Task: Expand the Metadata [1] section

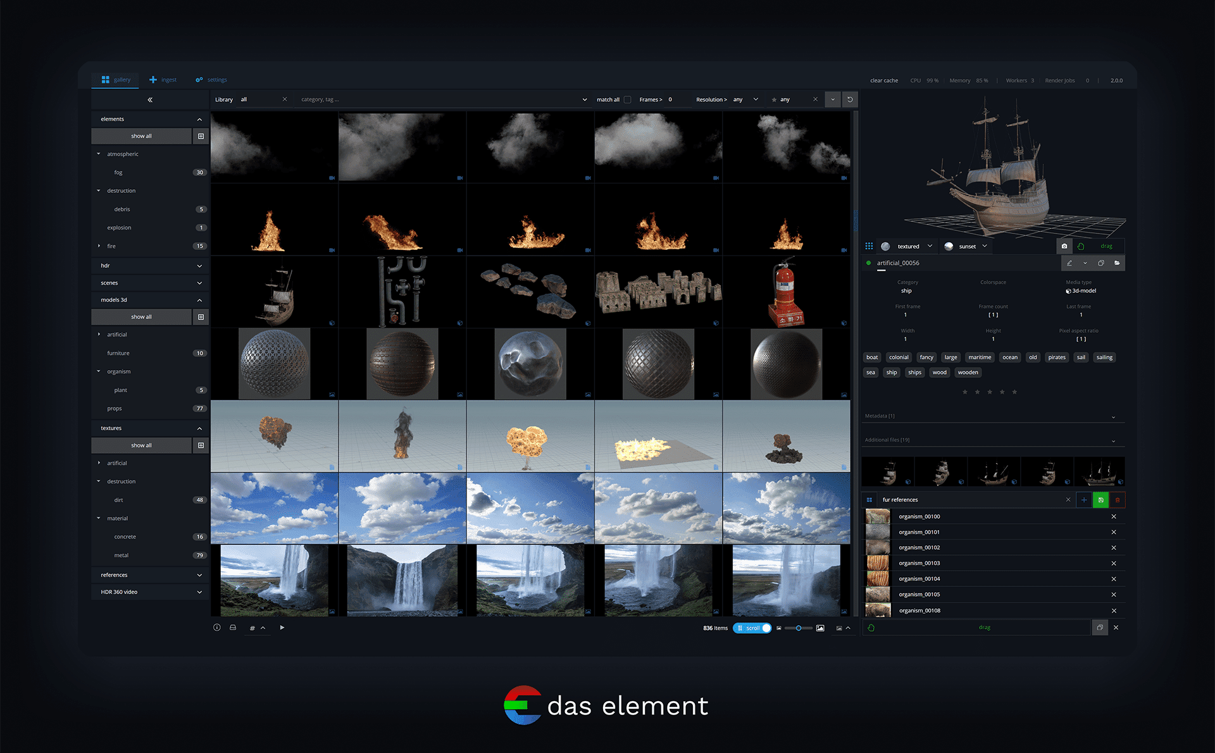Action: tap(993, 416)
